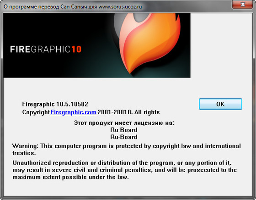
Task: Close the About dialog window
Action: [242, 5]
